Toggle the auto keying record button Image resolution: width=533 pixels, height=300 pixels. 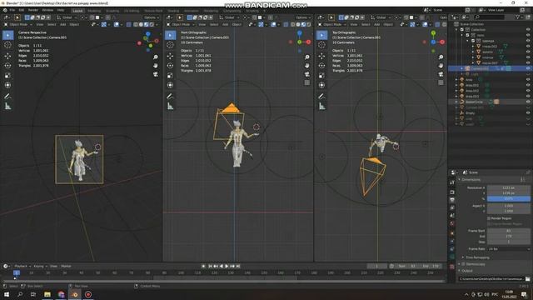click(203, 266)
